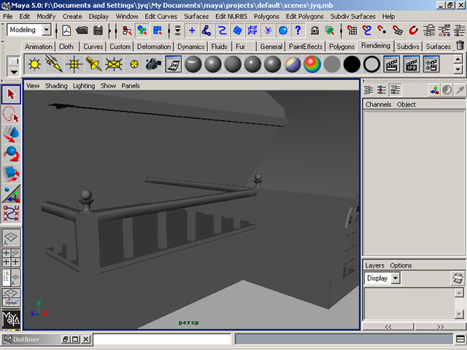Show previous layer editor tab arrows
This screenshot has width=467, height=350.
(x=387, y=327)
